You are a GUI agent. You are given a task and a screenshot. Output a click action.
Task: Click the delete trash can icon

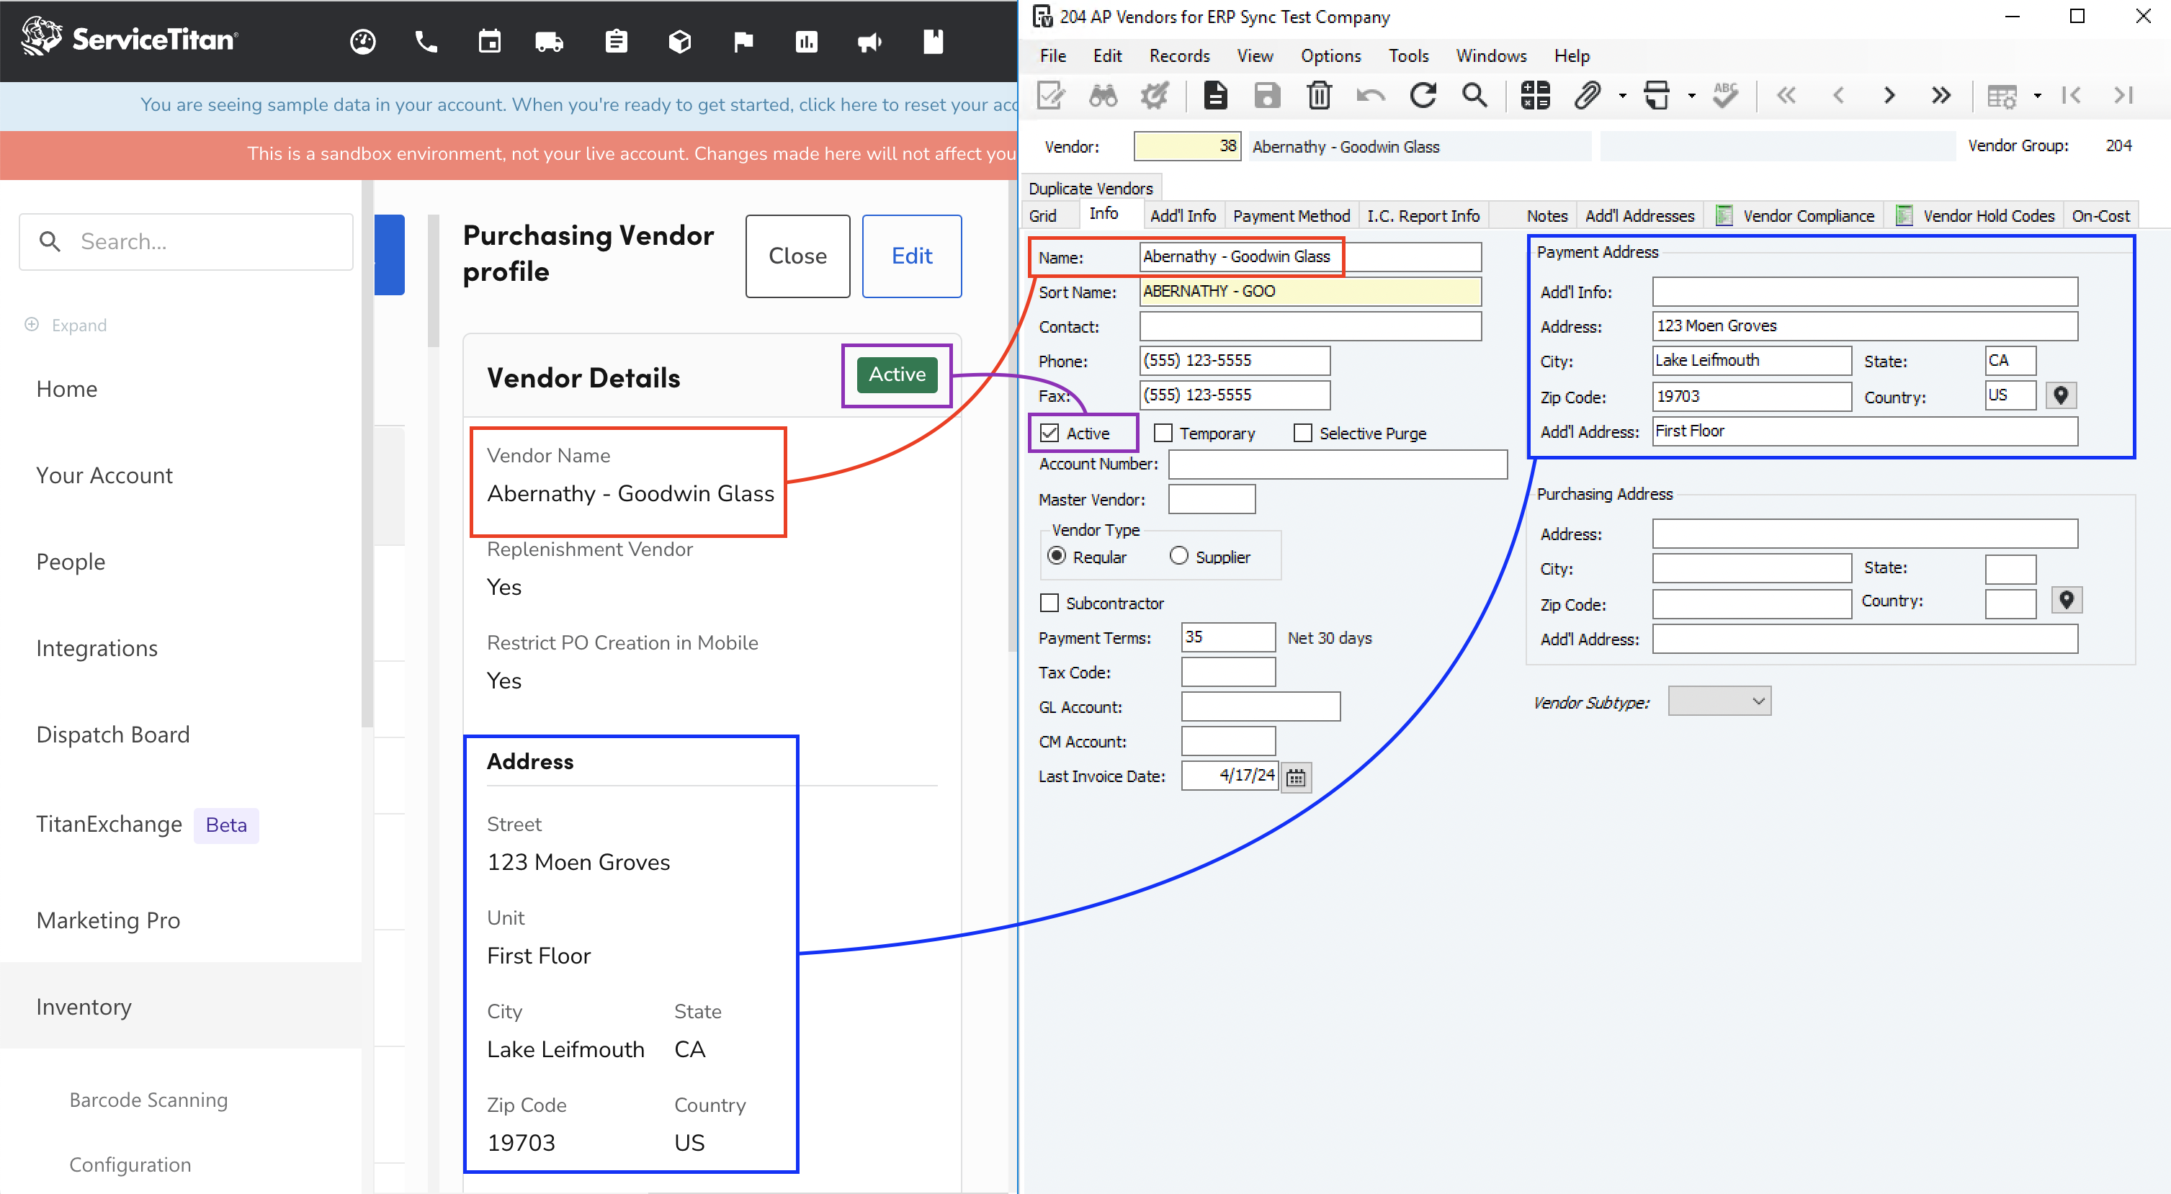click(x=1319, y=95)
